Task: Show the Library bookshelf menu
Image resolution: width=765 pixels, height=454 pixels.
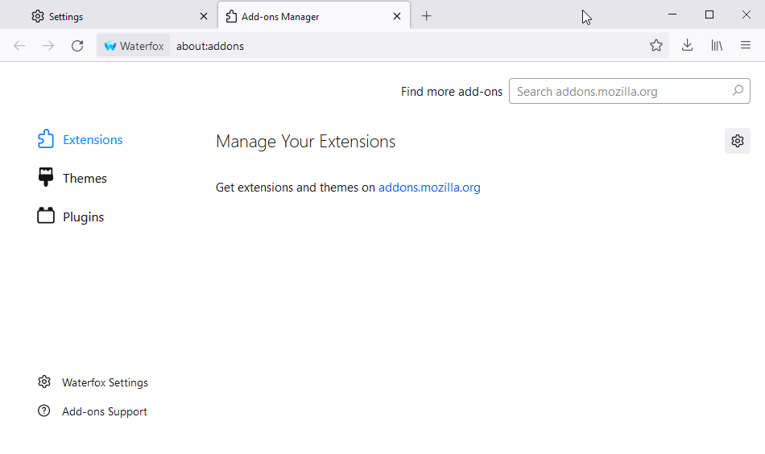Action: 716,45
